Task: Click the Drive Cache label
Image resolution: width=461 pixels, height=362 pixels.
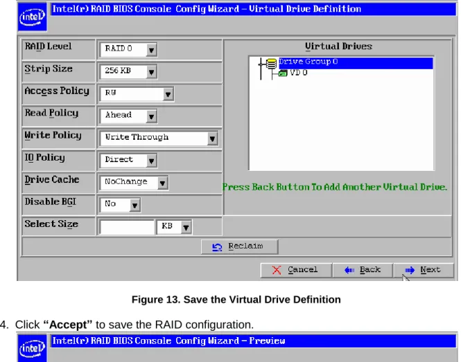Action: (52, 180)
